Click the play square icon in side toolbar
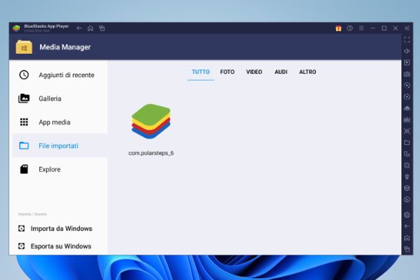Viewport: 420px width, 280px height. 407,63
